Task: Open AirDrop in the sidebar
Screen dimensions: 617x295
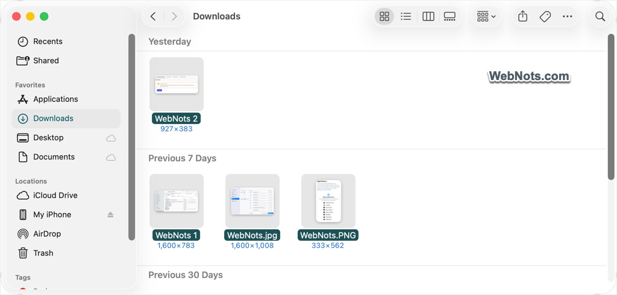Action: point(66,234)
